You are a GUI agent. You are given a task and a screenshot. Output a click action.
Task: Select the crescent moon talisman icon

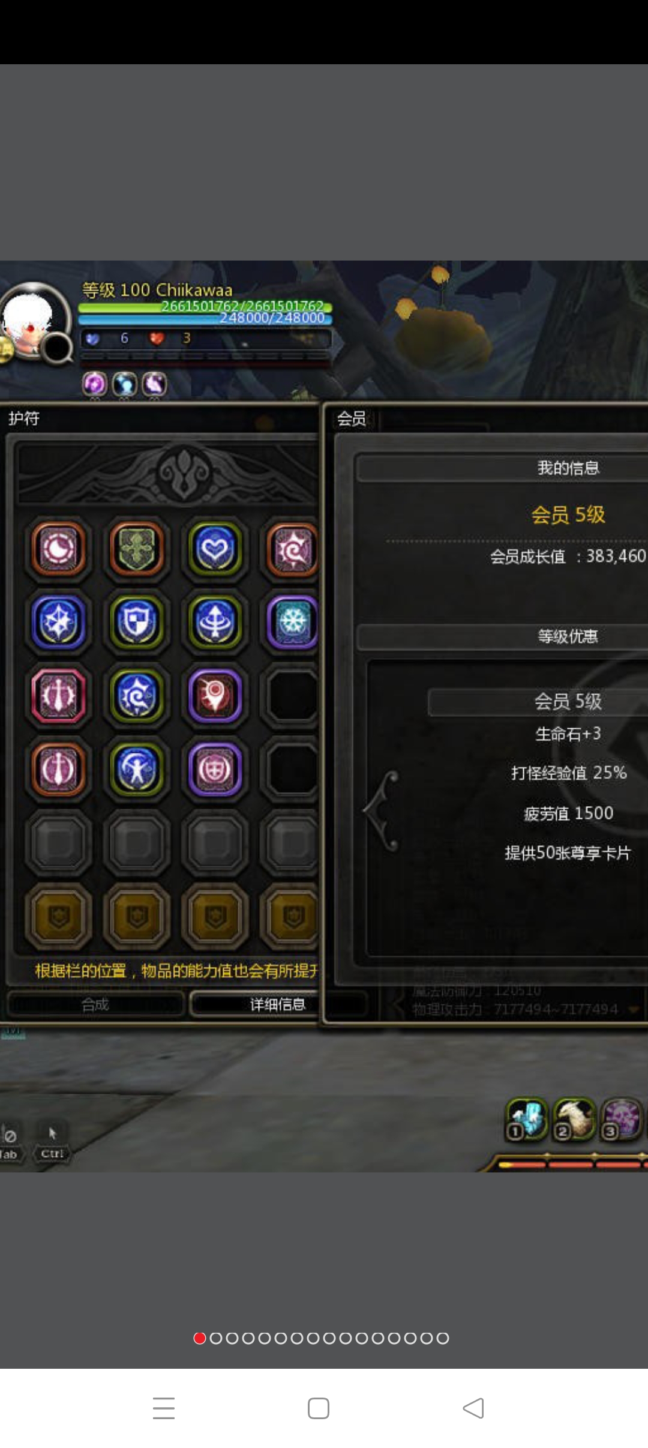click(x=58, y=549)
